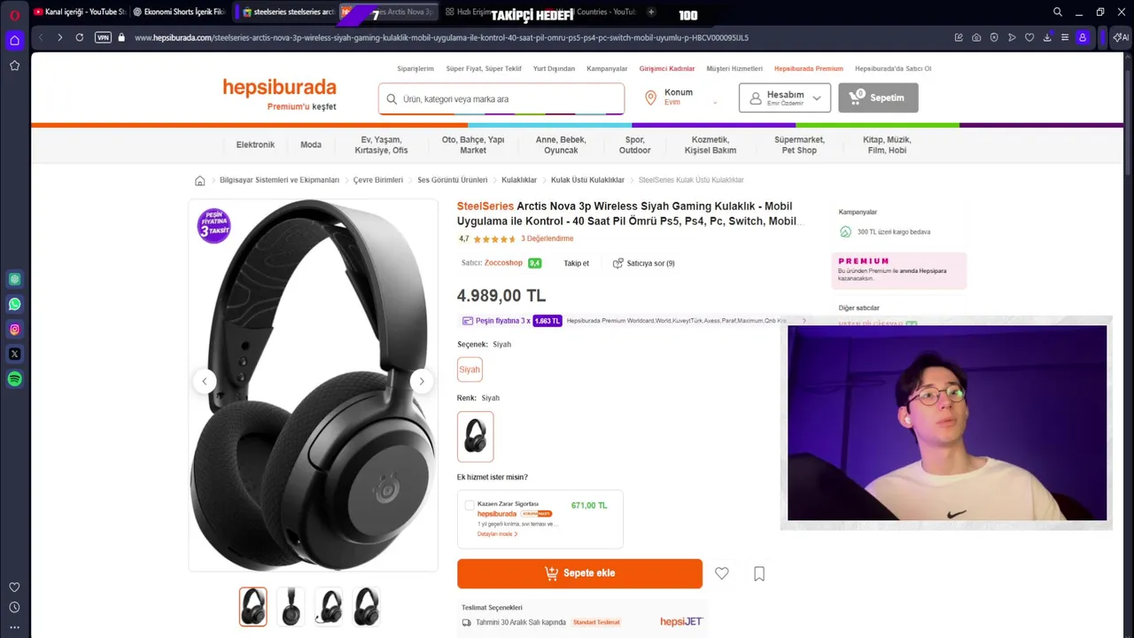Save product using the bookmark icon

pos(759,573)
